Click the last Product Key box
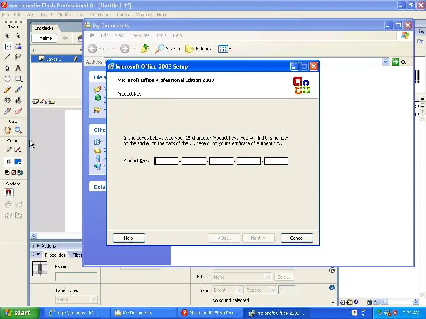 (276, 161)
